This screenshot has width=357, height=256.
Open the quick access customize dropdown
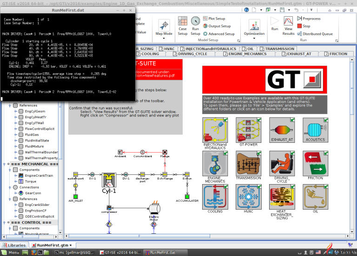tap(311, 10)
